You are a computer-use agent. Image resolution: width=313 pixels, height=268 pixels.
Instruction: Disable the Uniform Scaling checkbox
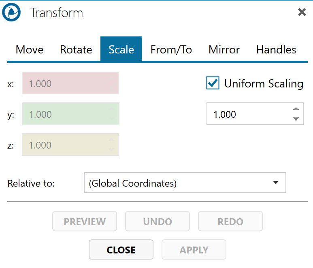tap(213, 83)
